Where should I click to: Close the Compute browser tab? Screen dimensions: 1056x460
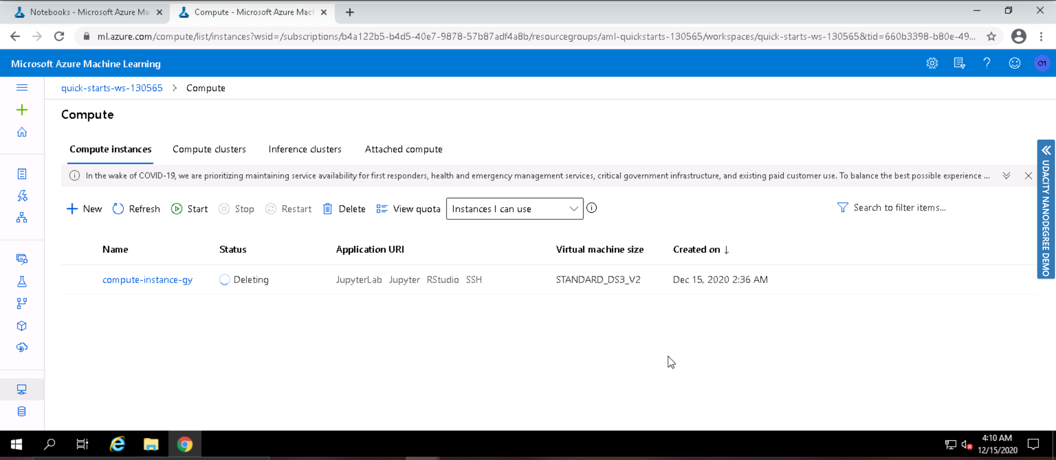click(x=324, y=12)
